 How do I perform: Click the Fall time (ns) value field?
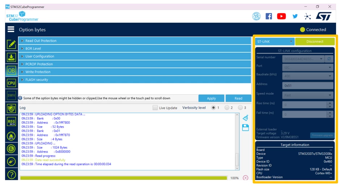[x=305, y=114]
